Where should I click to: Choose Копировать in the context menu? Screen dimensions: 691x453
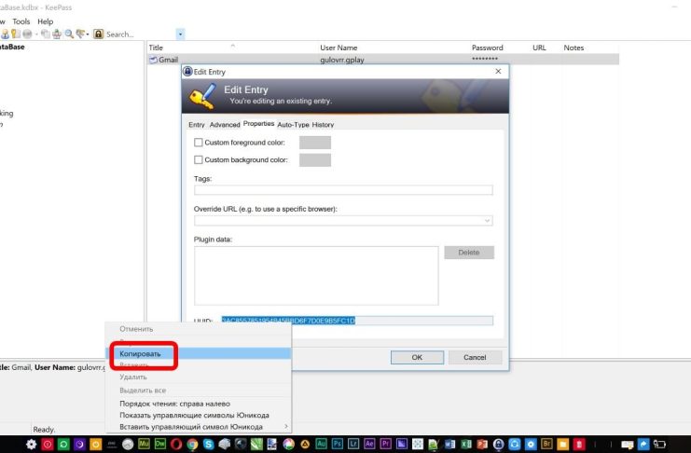(x=198, y=353)
